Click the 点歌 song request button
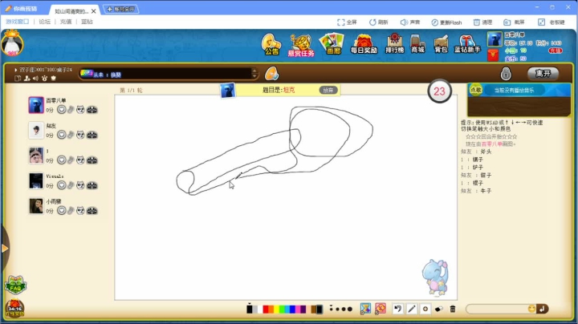578x324 pixels. click(x=476, y=90)
